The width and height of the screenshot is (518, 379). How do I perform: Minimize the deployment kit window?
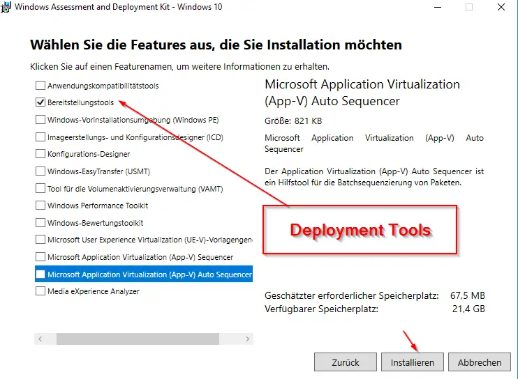coord(438,7)
